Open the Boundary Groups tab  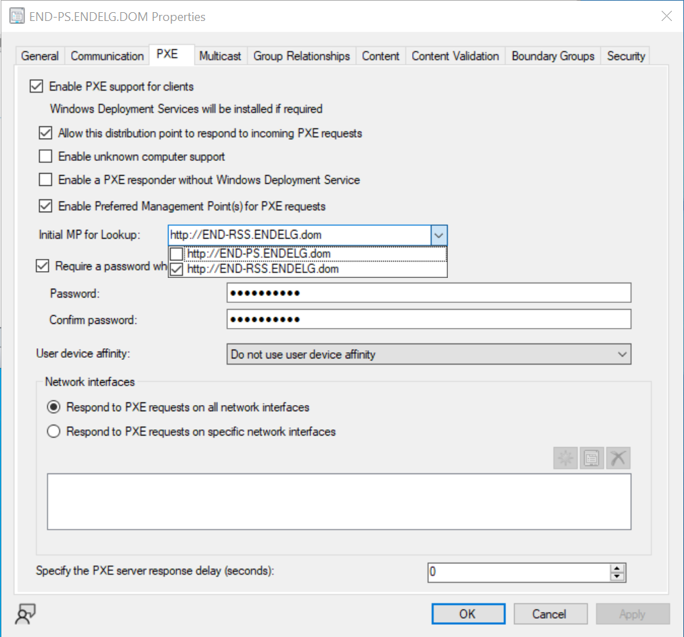tap(552, 56)
